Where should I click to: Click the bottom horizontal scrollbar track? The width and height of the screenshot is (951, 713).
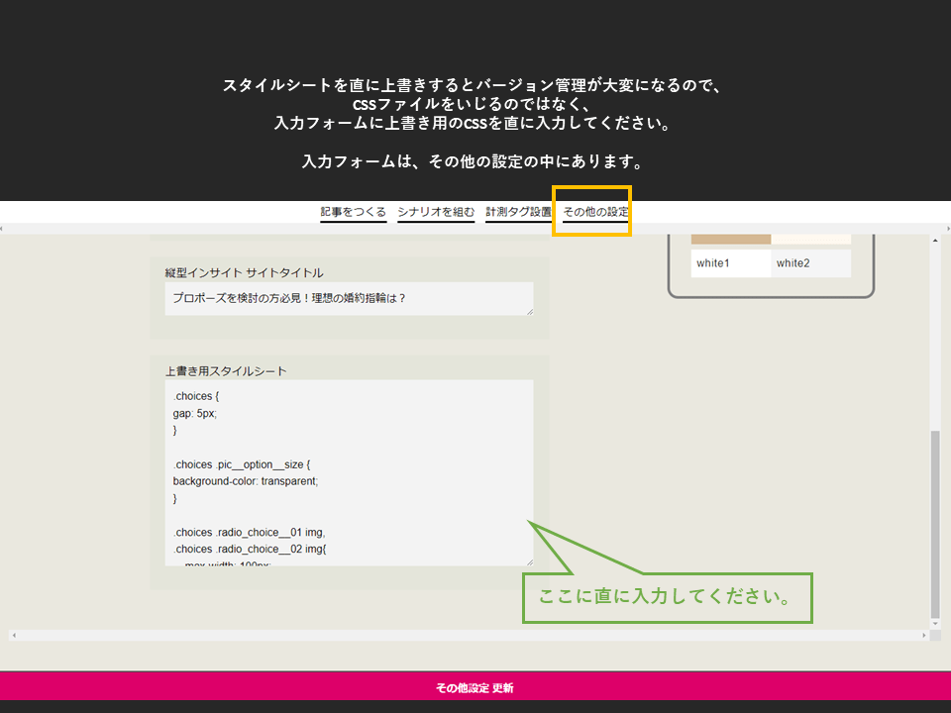tap(466, 635)
